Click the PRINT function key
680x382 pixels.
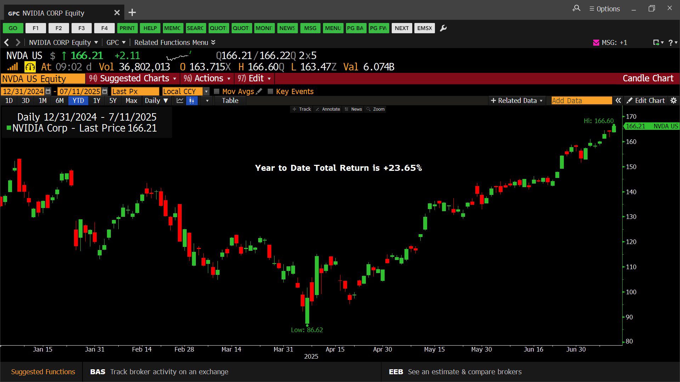(x=127, y=28)
